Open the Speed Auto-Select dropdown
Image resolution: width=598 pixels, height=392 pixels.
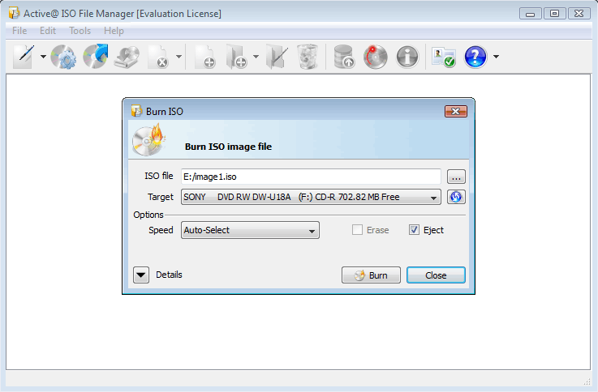250,230
